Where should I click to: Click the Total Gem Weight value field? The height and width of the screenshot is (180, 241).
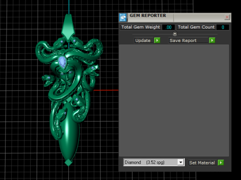[168, 27]
